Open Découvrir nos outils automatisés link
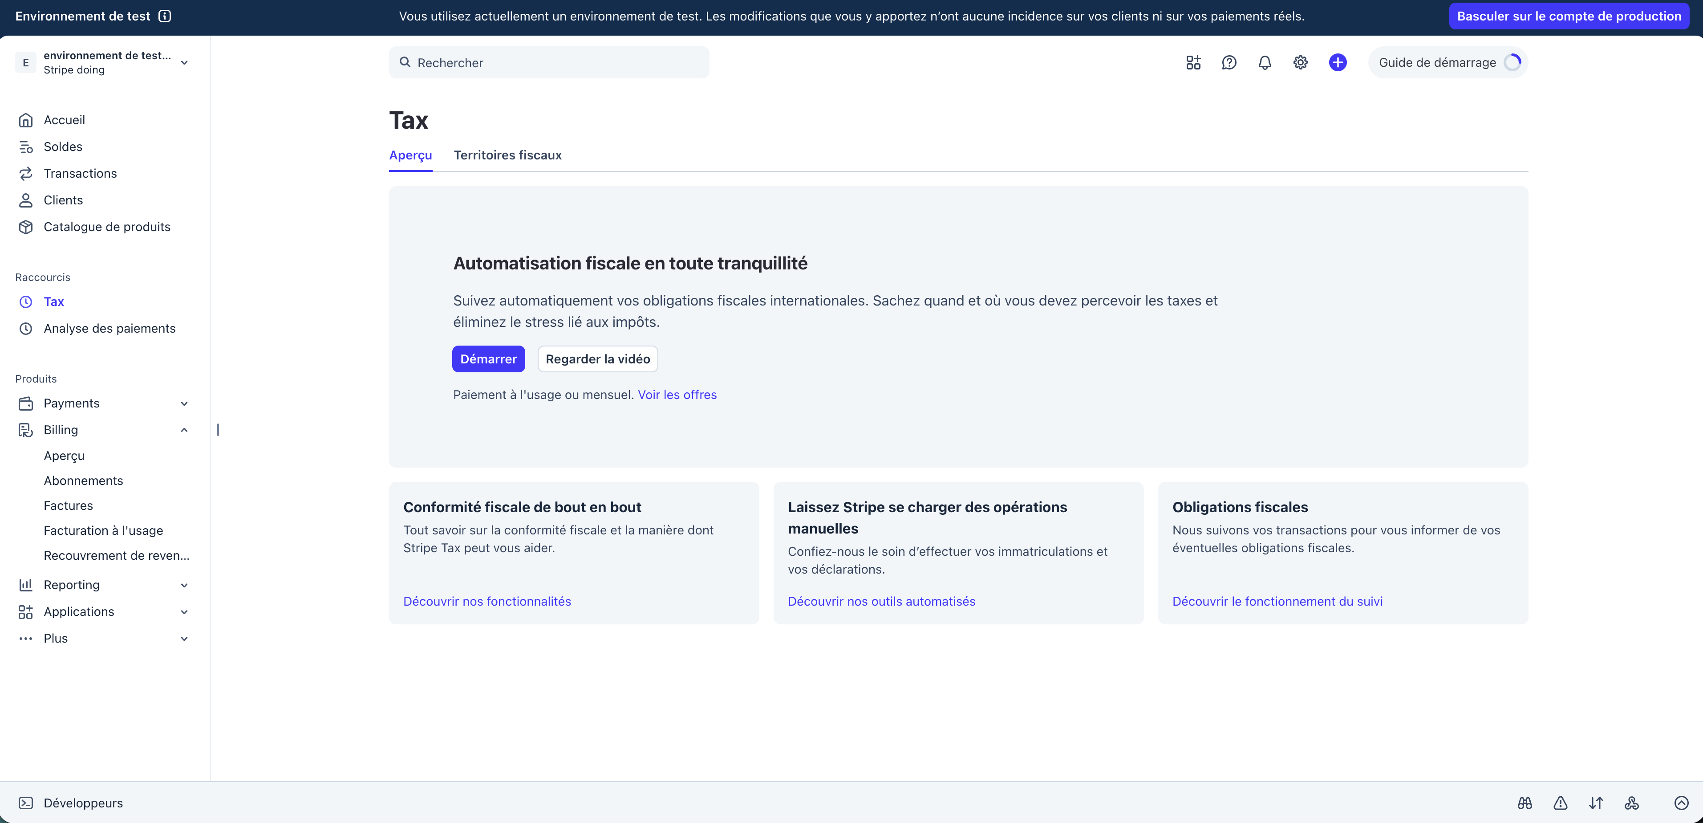The height and width of the screenshot is (823, 1703). tap(882, 601)
